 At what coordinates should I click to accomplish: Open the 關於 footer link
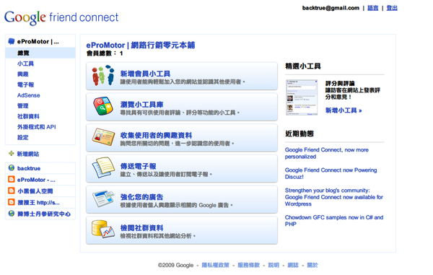[x=312, y=265]
